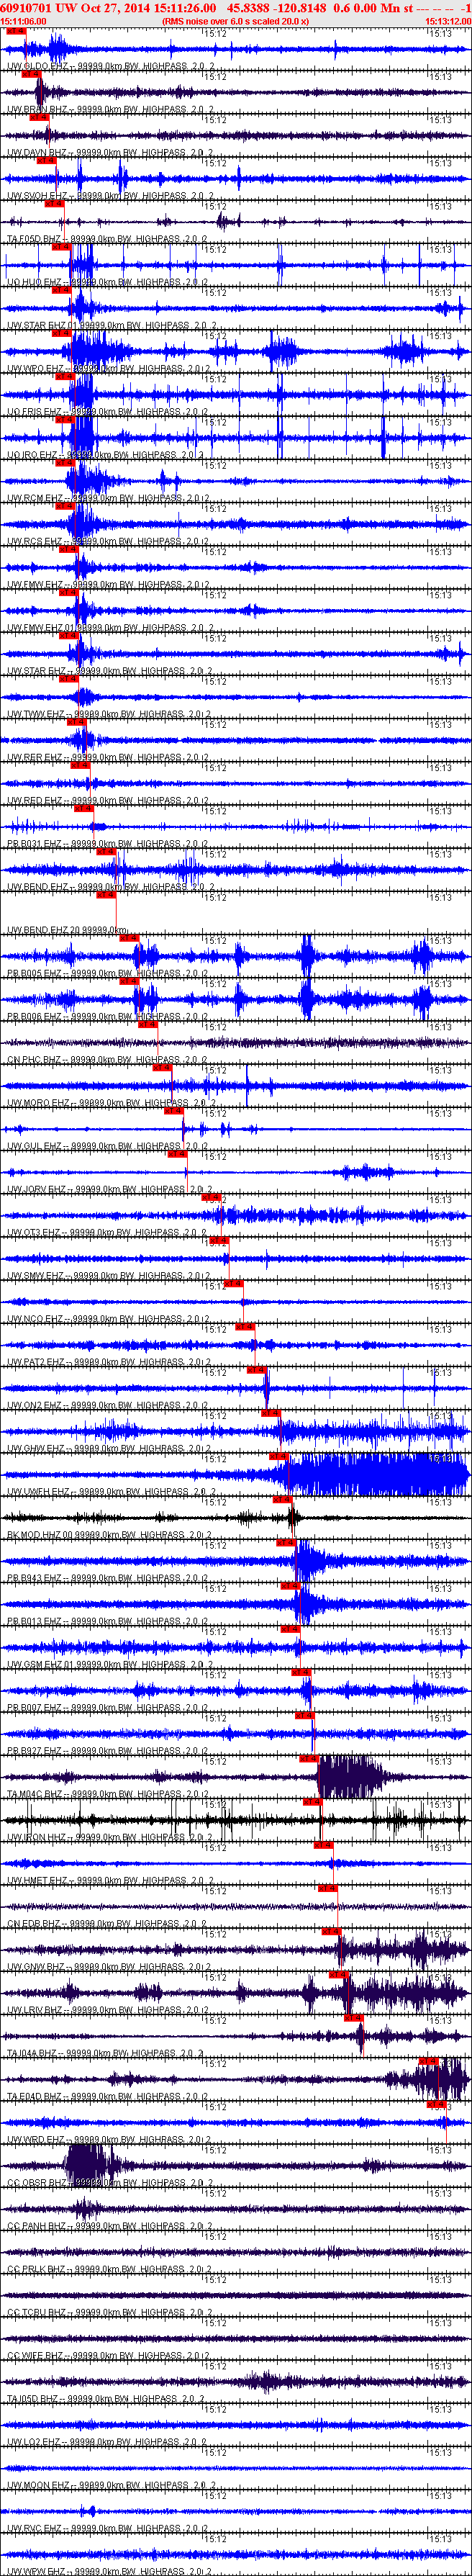Image resolution: width=472 pixels, height=2576 pixels.
Task: Select the 'UW TVW EHZ' station label
Action: click(36, 714)
